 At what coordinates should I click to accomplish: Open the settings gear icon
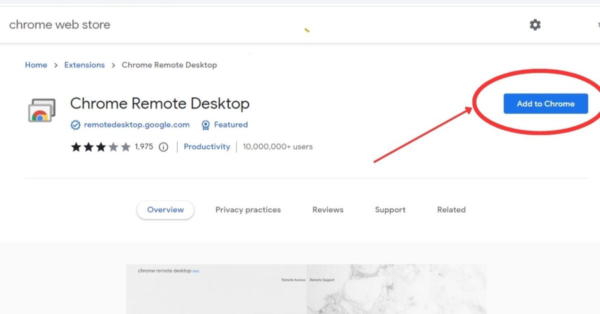pyautogui.click(x=535, y=24)
